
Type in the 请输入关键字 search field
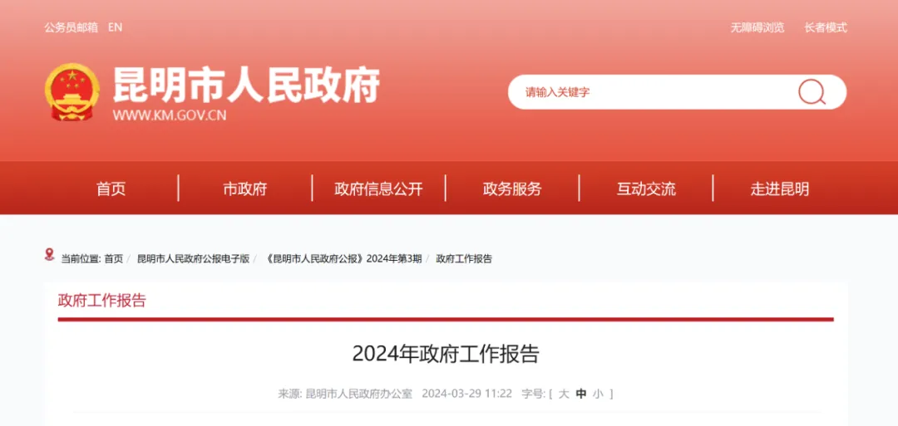click(x=649, y=92)
